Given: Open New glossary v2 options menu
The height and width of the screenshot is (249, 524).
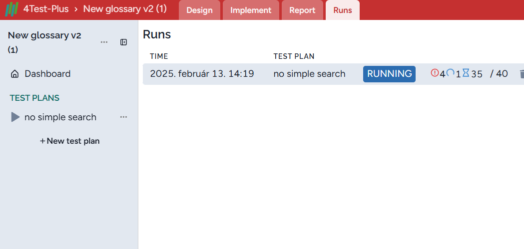Looking at the screenshot, I should point(104,42).
